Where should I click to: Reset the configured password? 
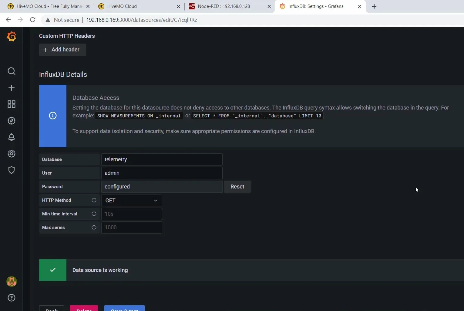point(237,187)
